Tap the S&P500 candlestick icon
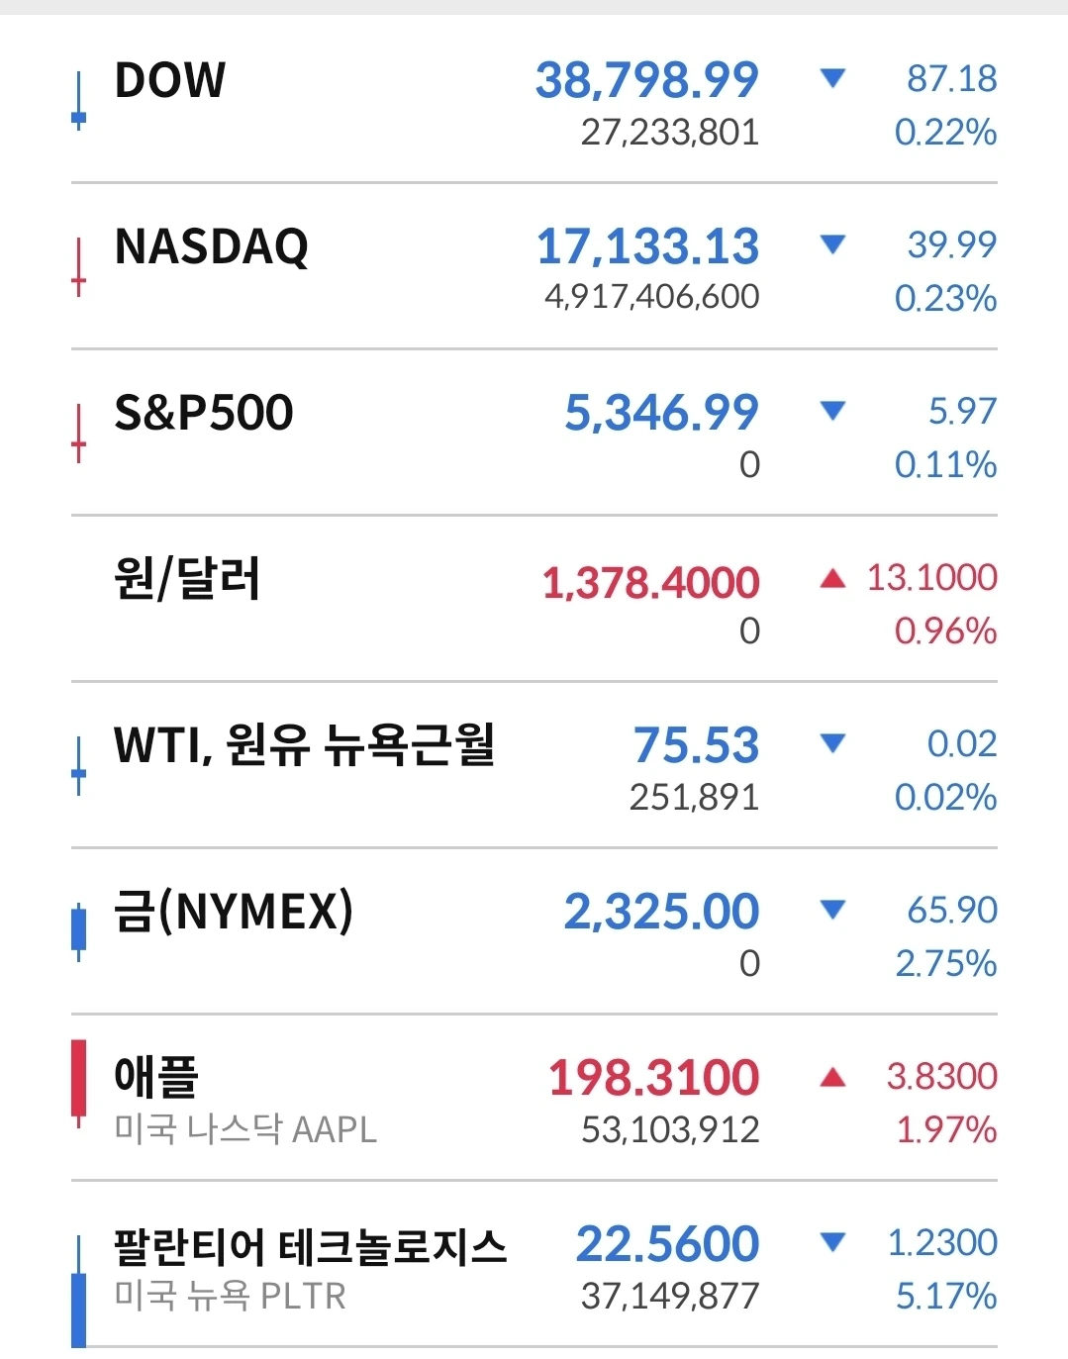 (x=79, y=433)
